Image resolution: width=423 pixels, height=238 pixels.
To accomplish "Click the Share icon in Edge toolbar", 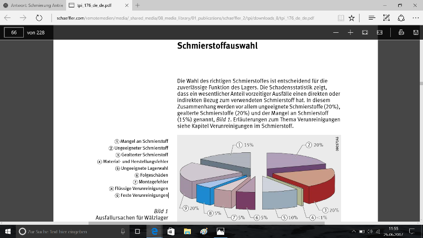I will click(x=401, y=18).
